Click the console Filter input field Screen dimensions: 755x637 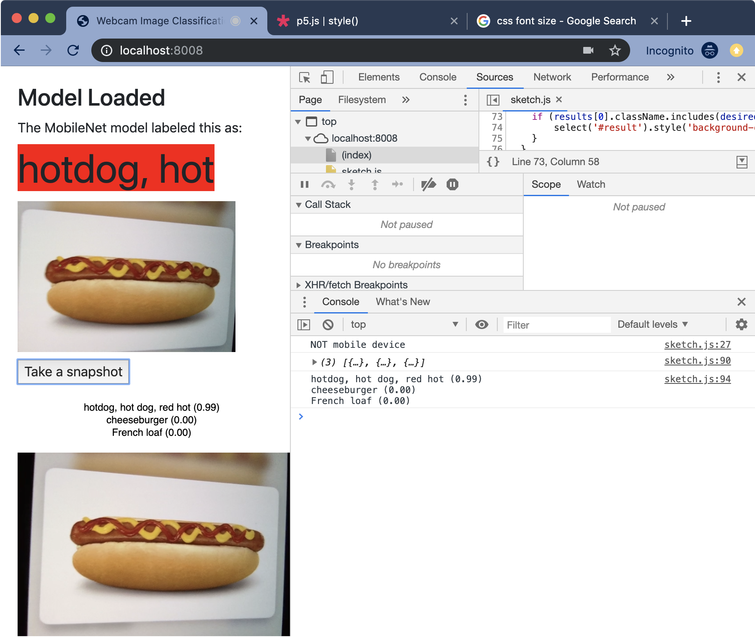(556, 325)
